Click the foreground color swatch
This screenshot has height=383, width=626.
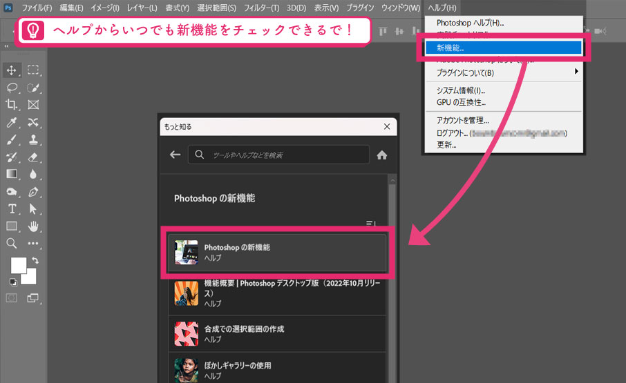click(17, 264)
